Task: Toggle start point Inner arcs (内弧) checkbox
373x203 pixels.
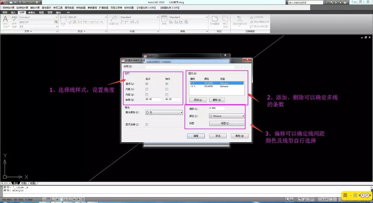Action: coord(147,95)
